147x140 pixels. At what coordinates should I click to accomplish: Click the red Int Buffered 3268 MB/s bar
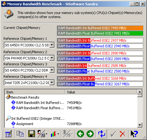[x=100, y=78]
